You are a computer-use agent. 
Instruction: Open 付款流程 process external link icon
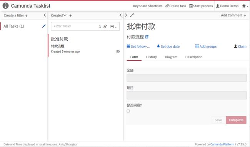click(x=147, y=37)
